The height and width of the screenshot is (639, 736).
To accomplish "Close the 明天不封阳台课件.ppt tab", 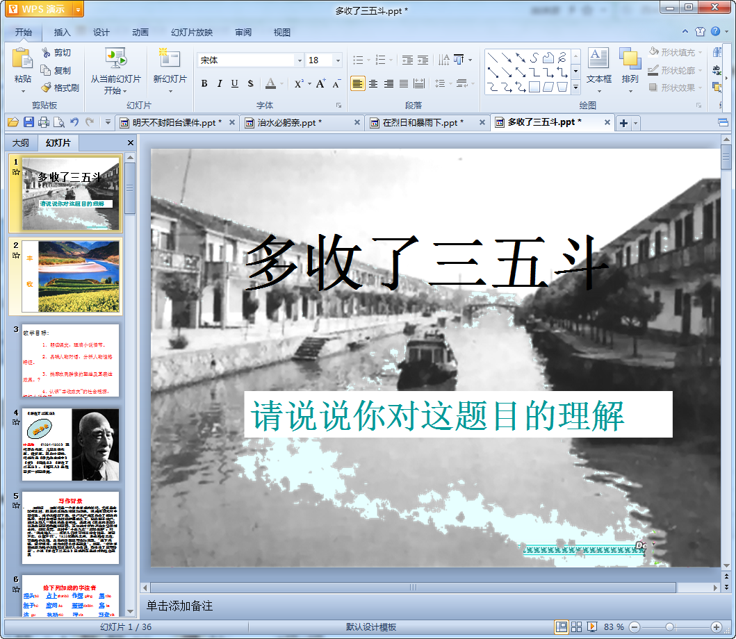I will (x=232, y=122).
